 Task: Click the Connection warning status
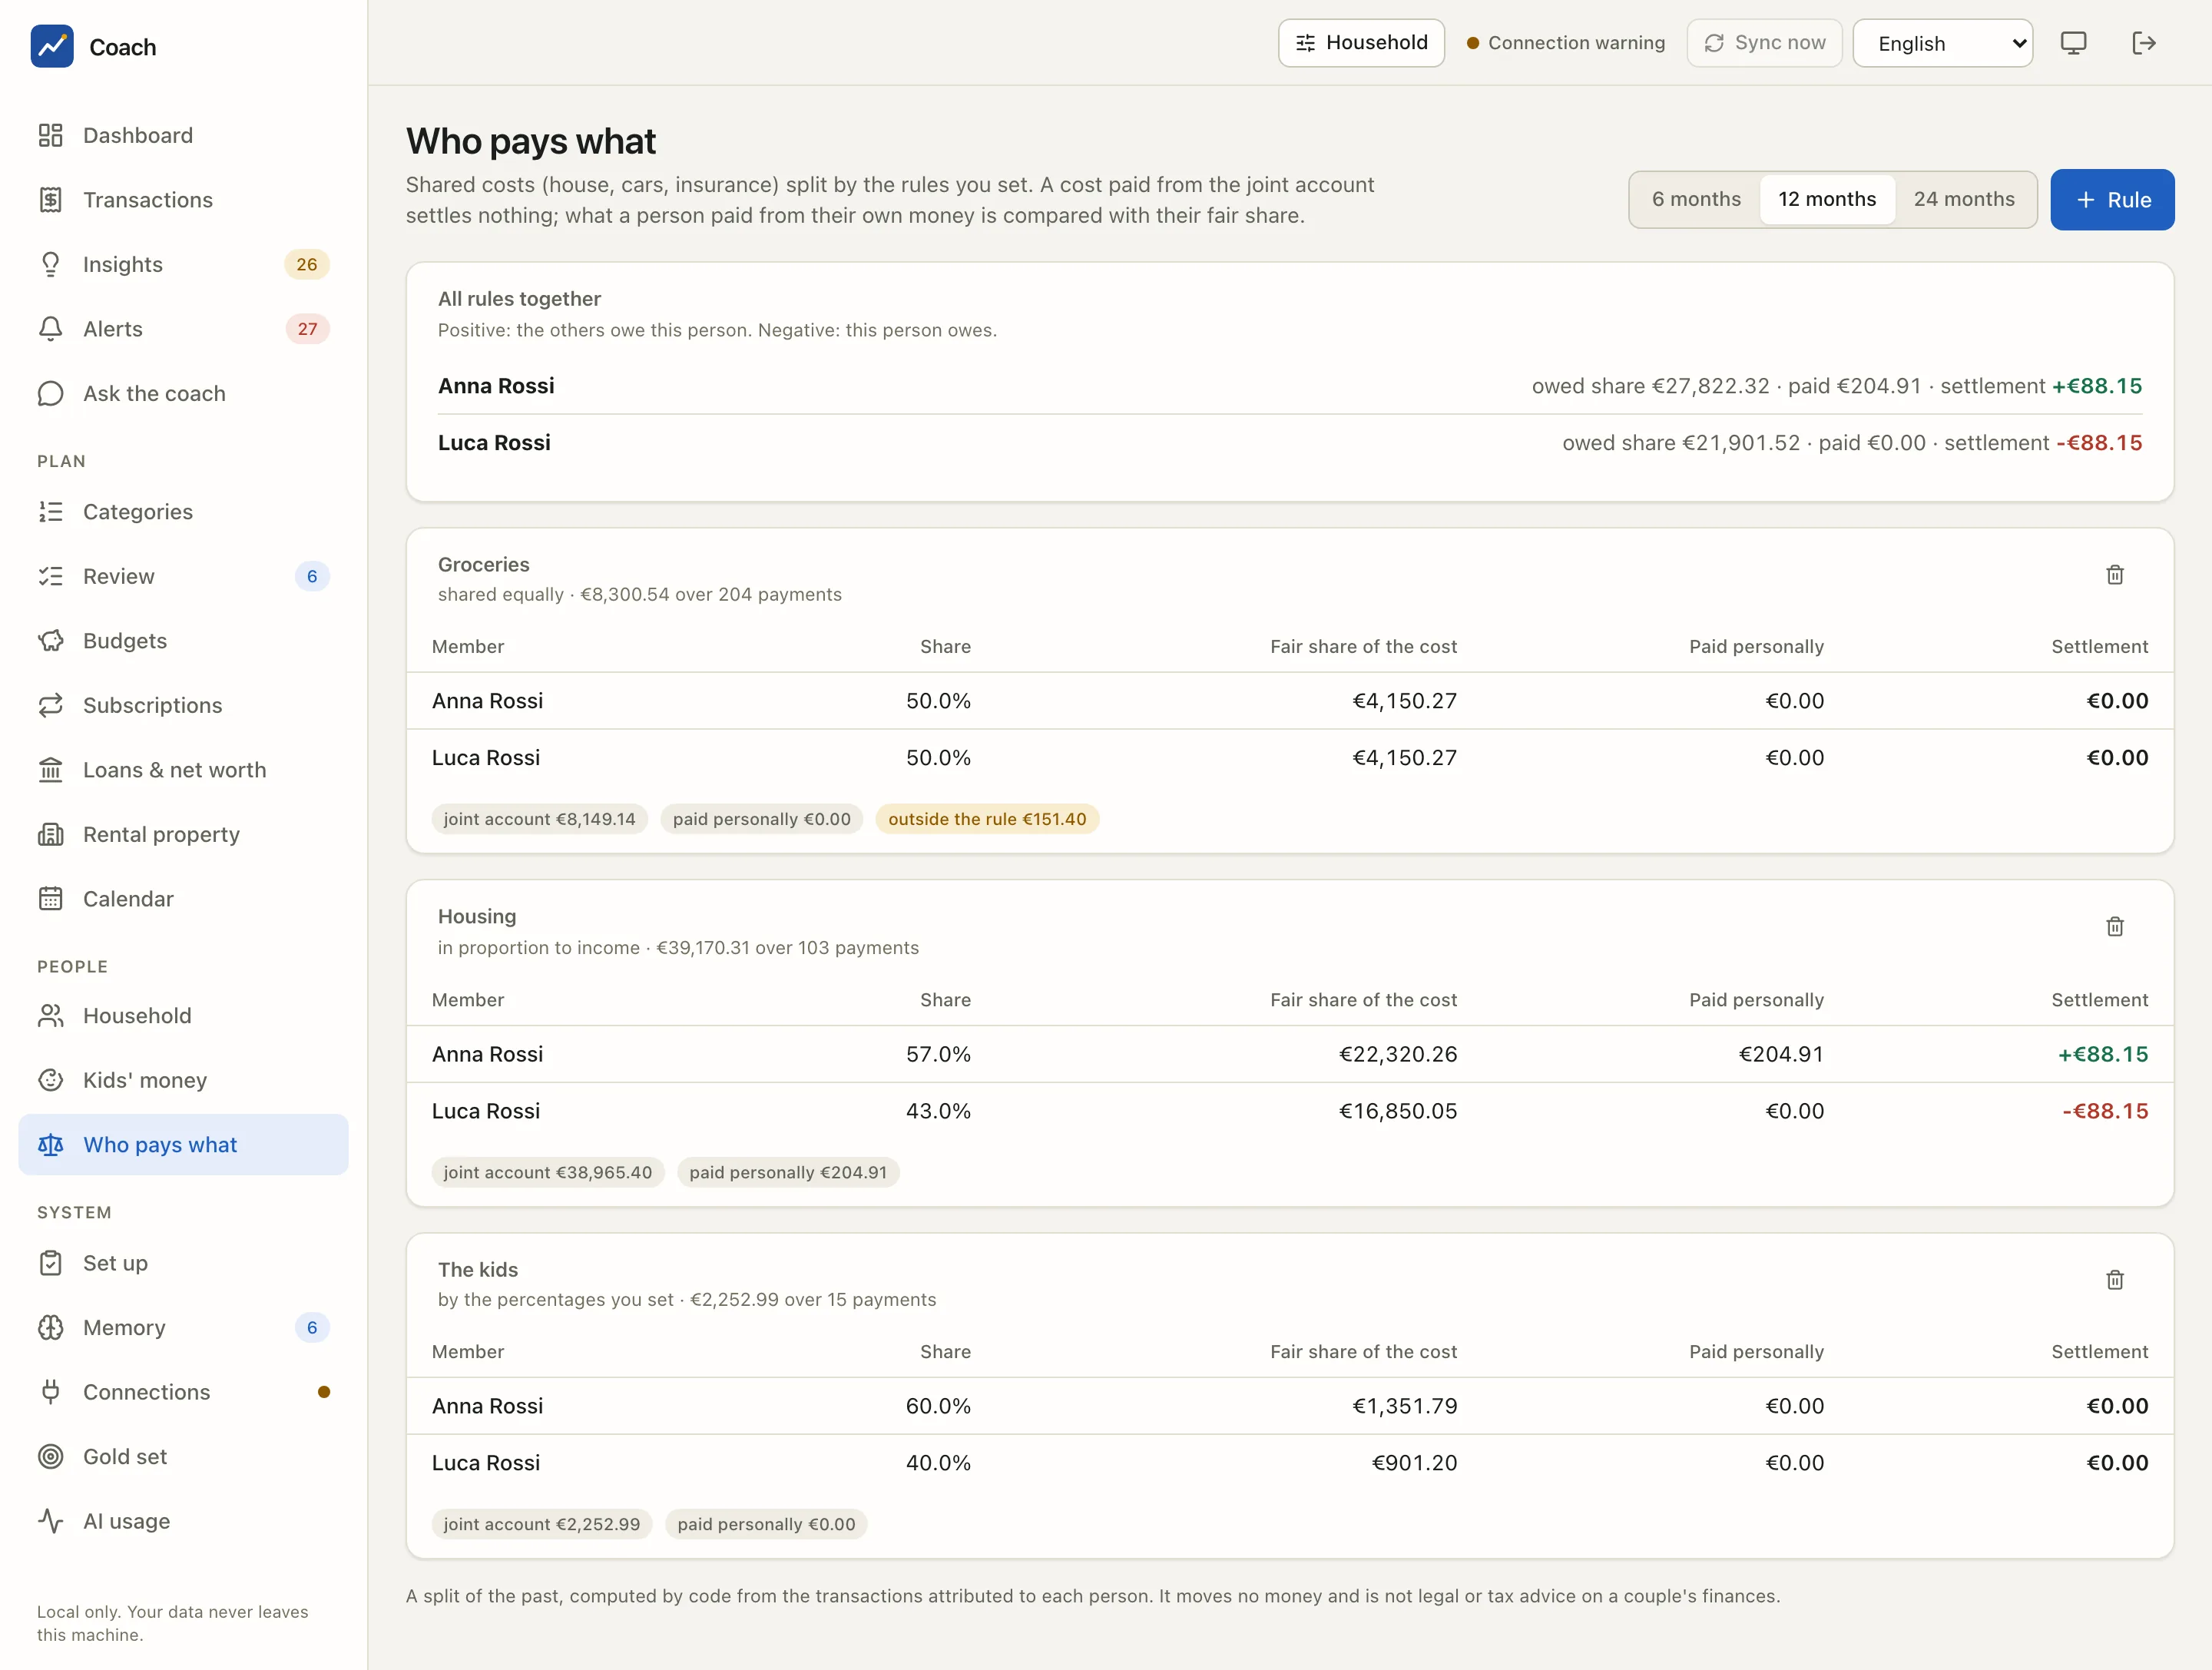1566,43
